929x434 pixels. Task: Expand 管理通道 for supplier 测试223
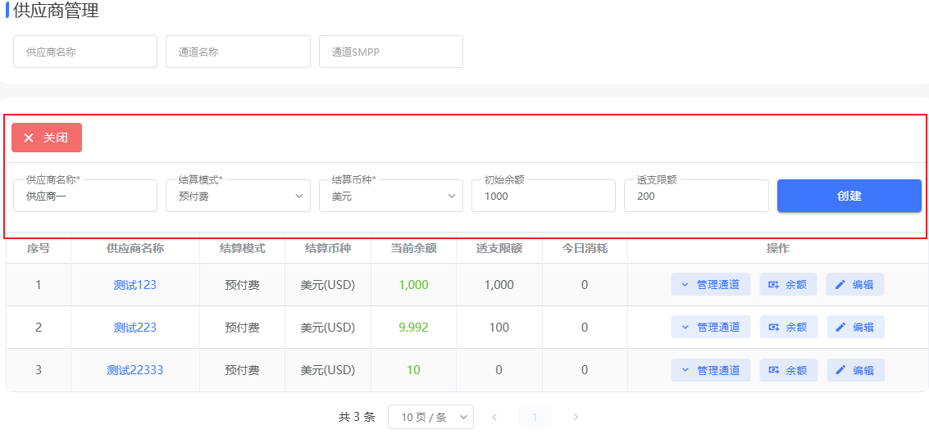click(x=710, y=328)
